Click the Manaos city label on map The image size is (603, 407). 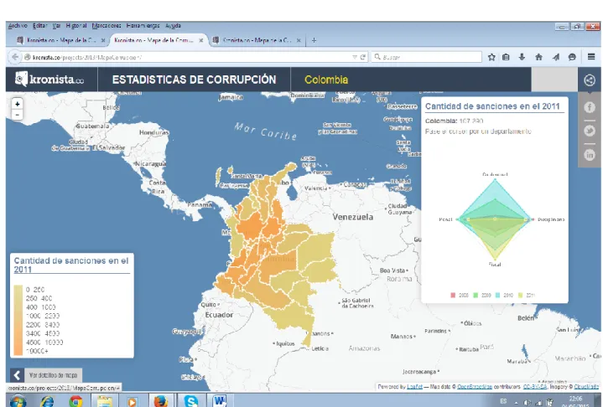403,337
